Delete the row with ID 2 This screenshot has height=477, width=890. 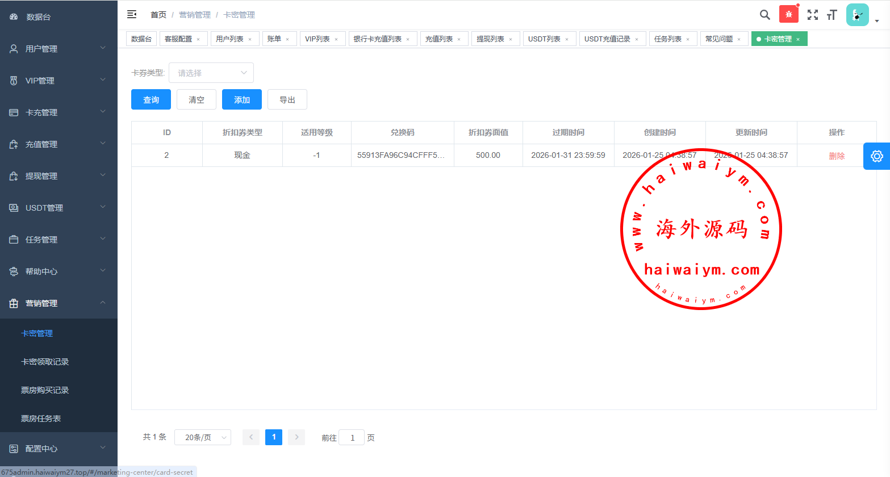point(837,156)
